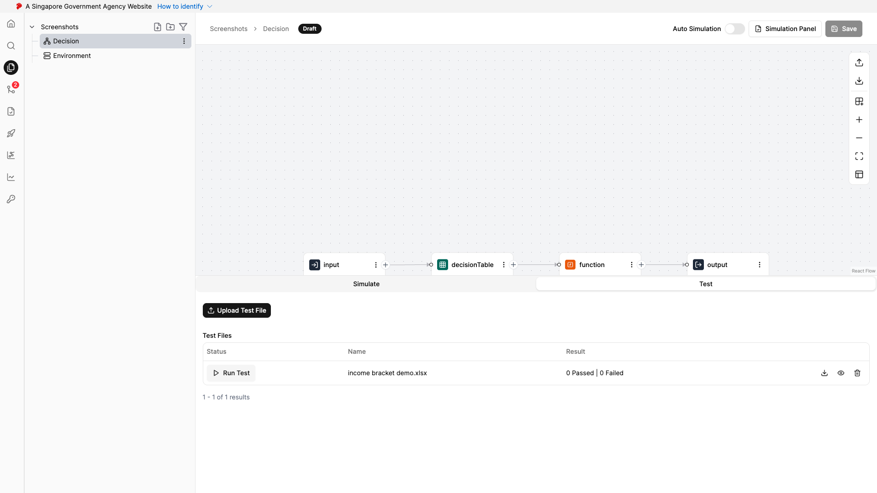The height and width of the screenshot is (493, 877).
Task: Click Run Test button
Action: 231,373
